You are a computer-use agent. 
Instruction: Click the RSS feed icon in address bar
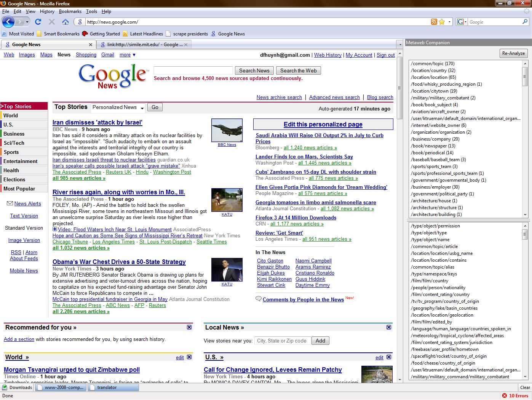[x=434, y=22]
